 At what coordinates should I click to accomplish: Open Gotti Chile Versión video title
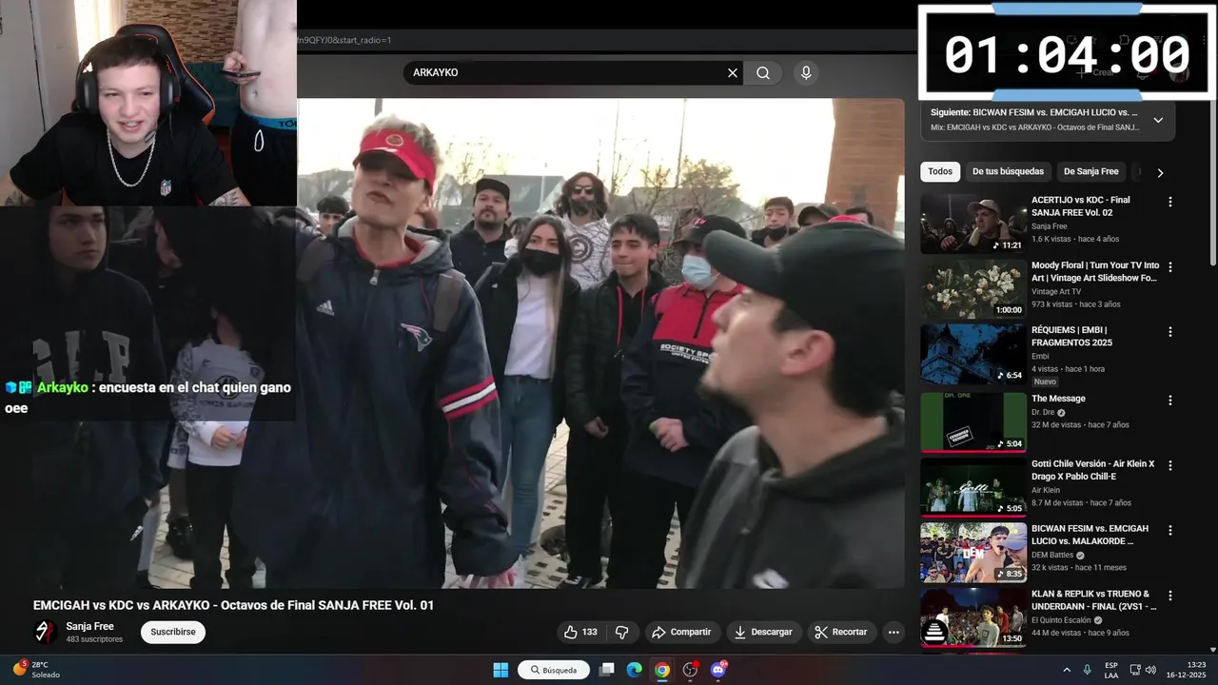[1093, 470]
